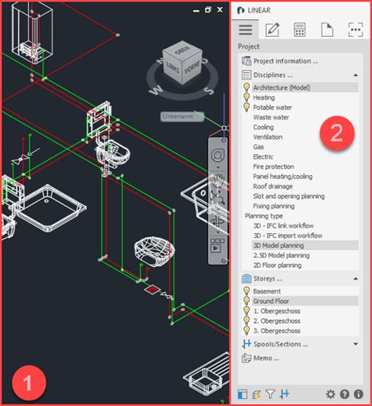The image size is (372, 406).
Task: Click the dotted selection frame icon
Action: (x=356, y=30)
